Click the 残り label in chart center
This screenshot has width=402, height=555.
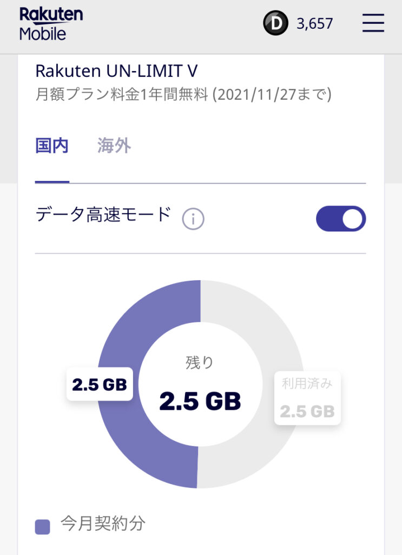[200, 363]
